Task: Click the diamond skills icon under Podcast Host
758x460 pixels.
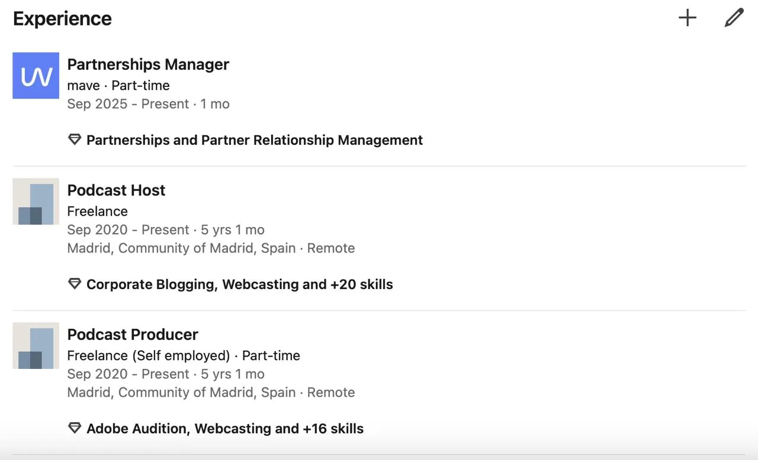Action: [x=75, y=284]
